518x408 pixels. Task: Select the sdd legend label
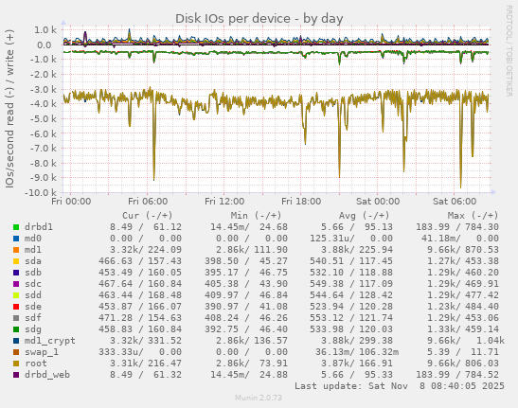33,295
